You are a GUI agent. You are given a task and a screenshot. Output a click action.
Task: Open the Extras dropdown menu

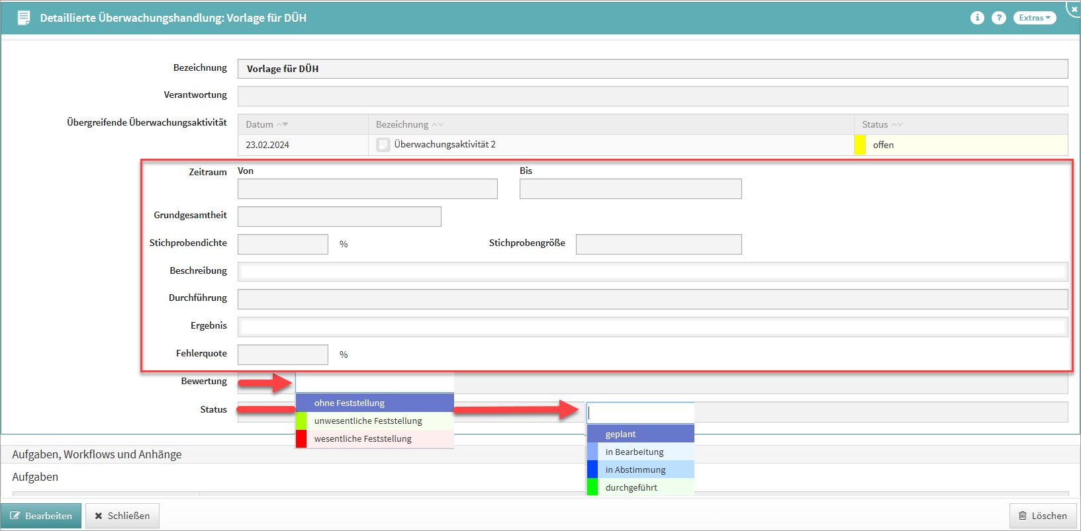point(1035,18)
